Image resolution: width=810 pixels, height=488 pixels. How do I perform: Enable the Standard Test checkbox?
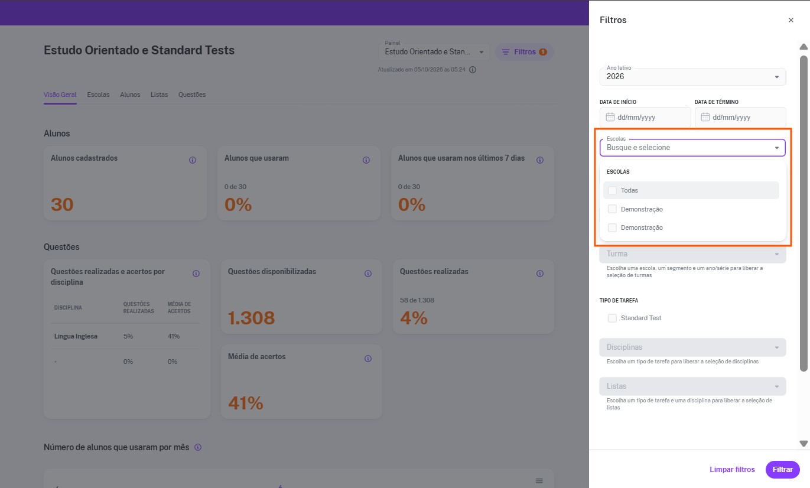pos(613,318)
